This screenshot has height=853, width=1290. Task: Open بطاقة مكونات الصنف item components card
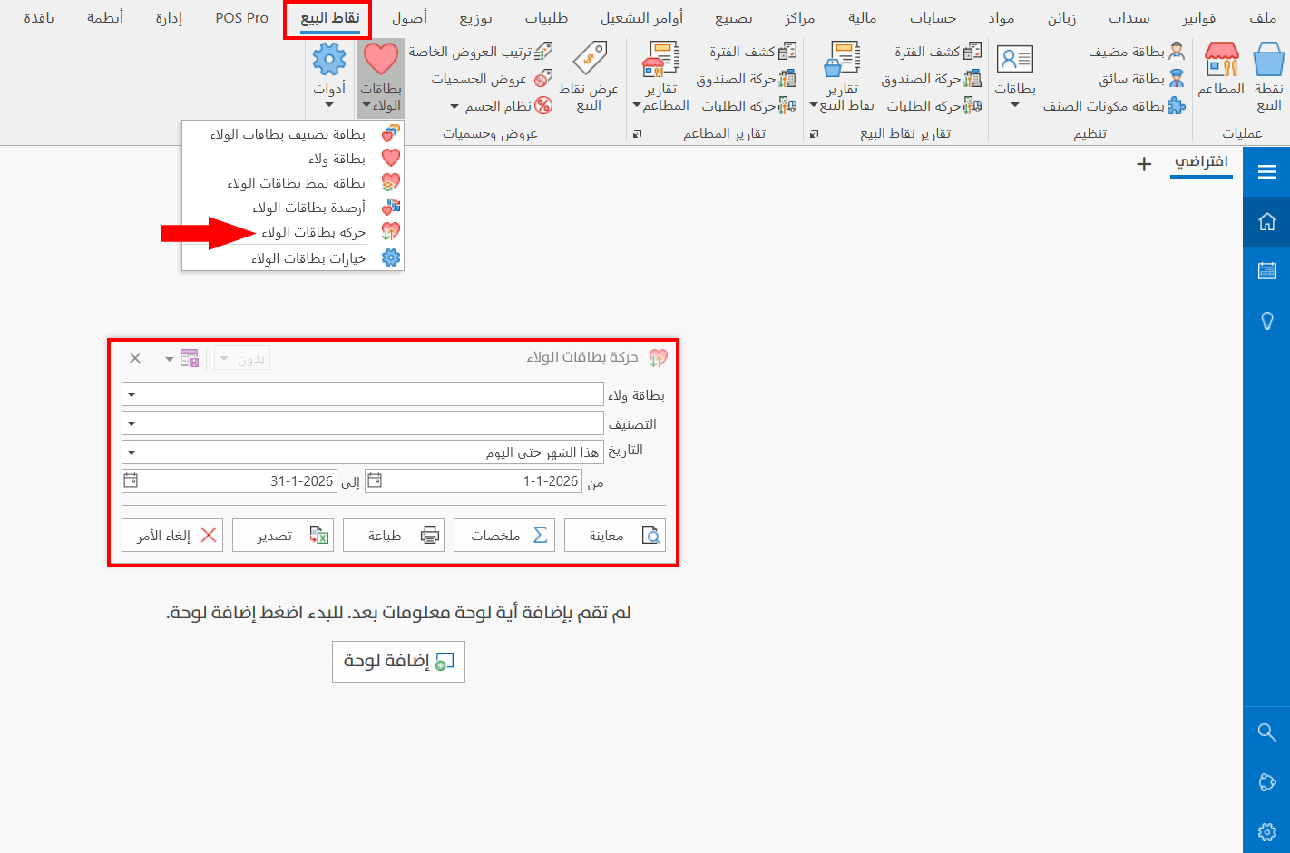coord(1114,106)
